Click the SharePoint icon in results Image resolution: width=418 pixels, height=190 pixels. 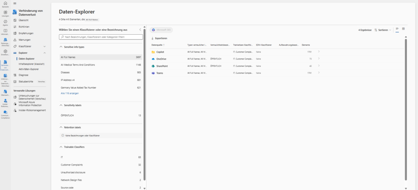tap(153, 66)
